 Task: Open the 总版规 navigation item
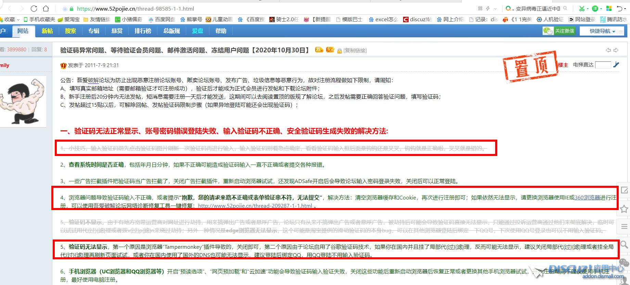[x=171, y=31]
